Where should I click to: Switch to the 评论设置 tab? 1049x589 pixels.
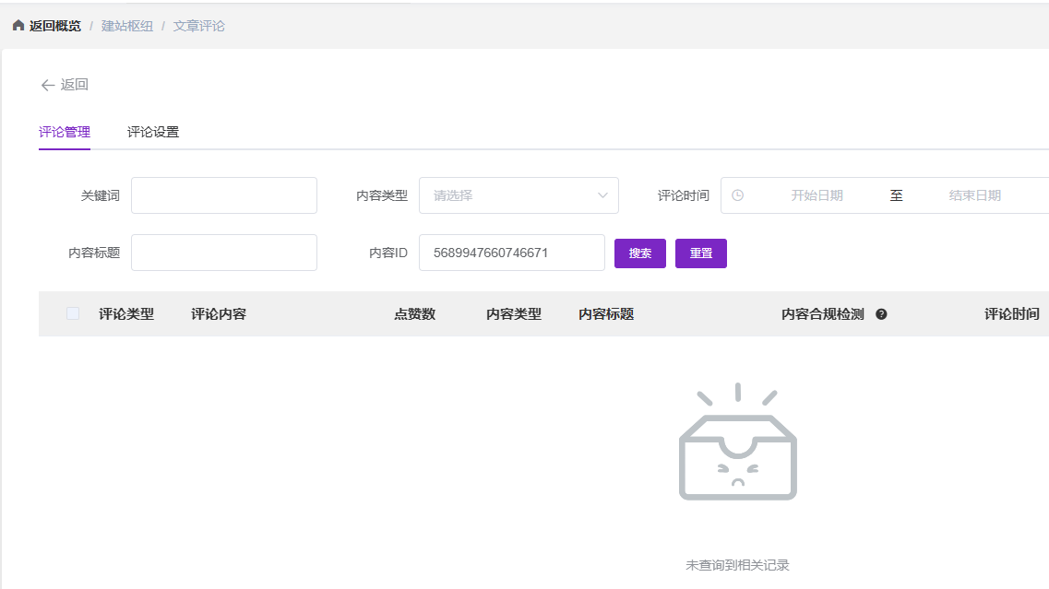click(x=153, y=132)
